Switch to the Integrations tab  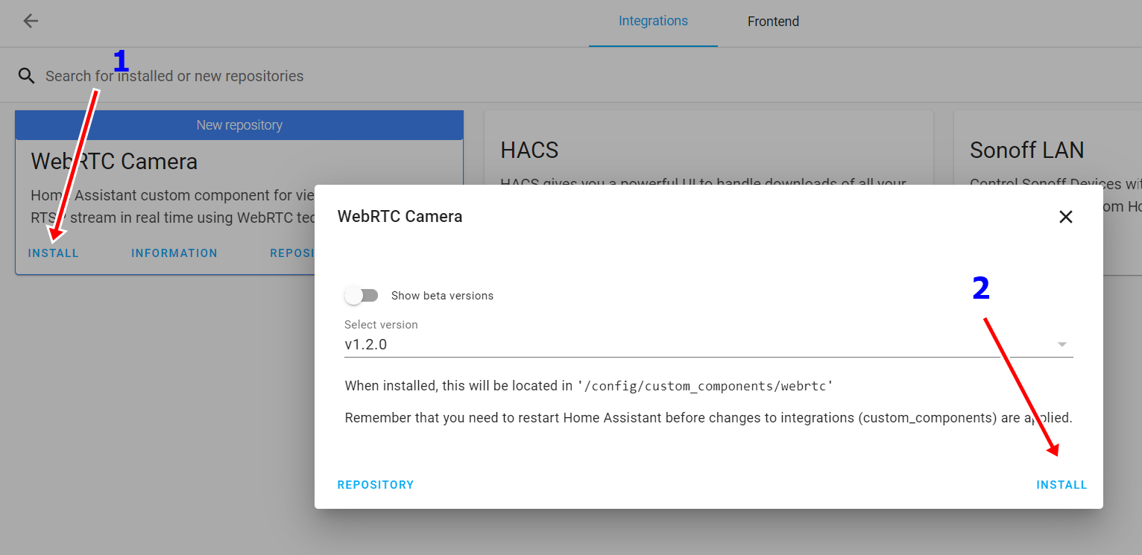pos(653,21)
